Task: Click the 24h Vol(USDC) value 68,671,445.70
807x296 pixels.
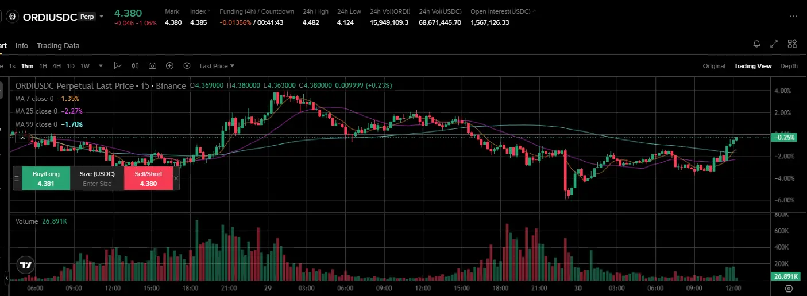Action: 440,22
